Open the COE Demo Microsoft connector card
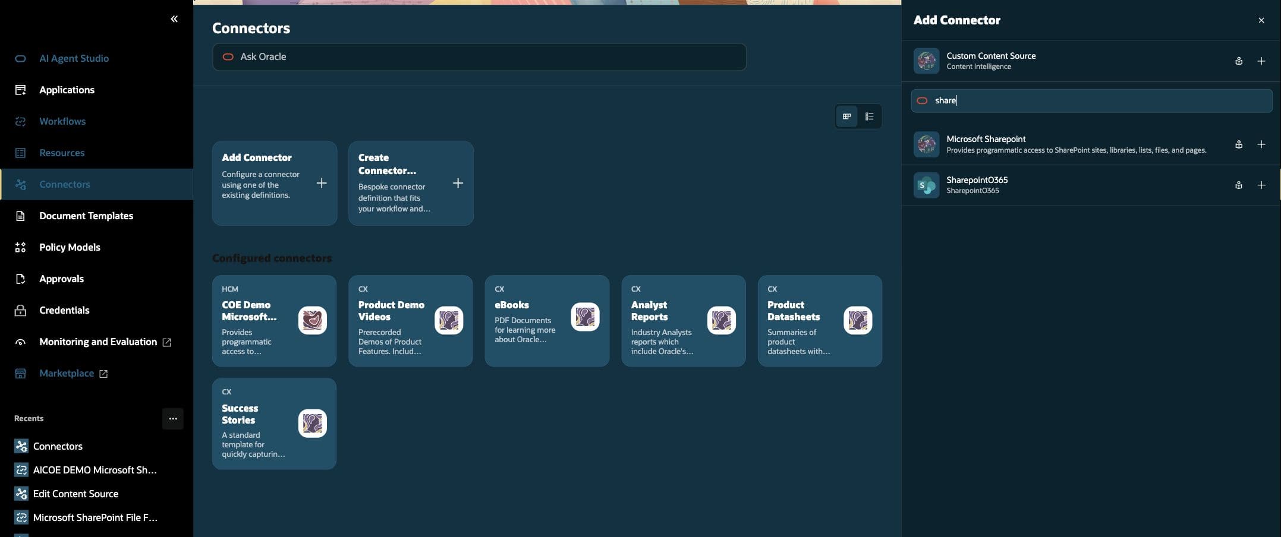Image resolution: width=1281 pixels, height=537 pixels. coord(274,321)
